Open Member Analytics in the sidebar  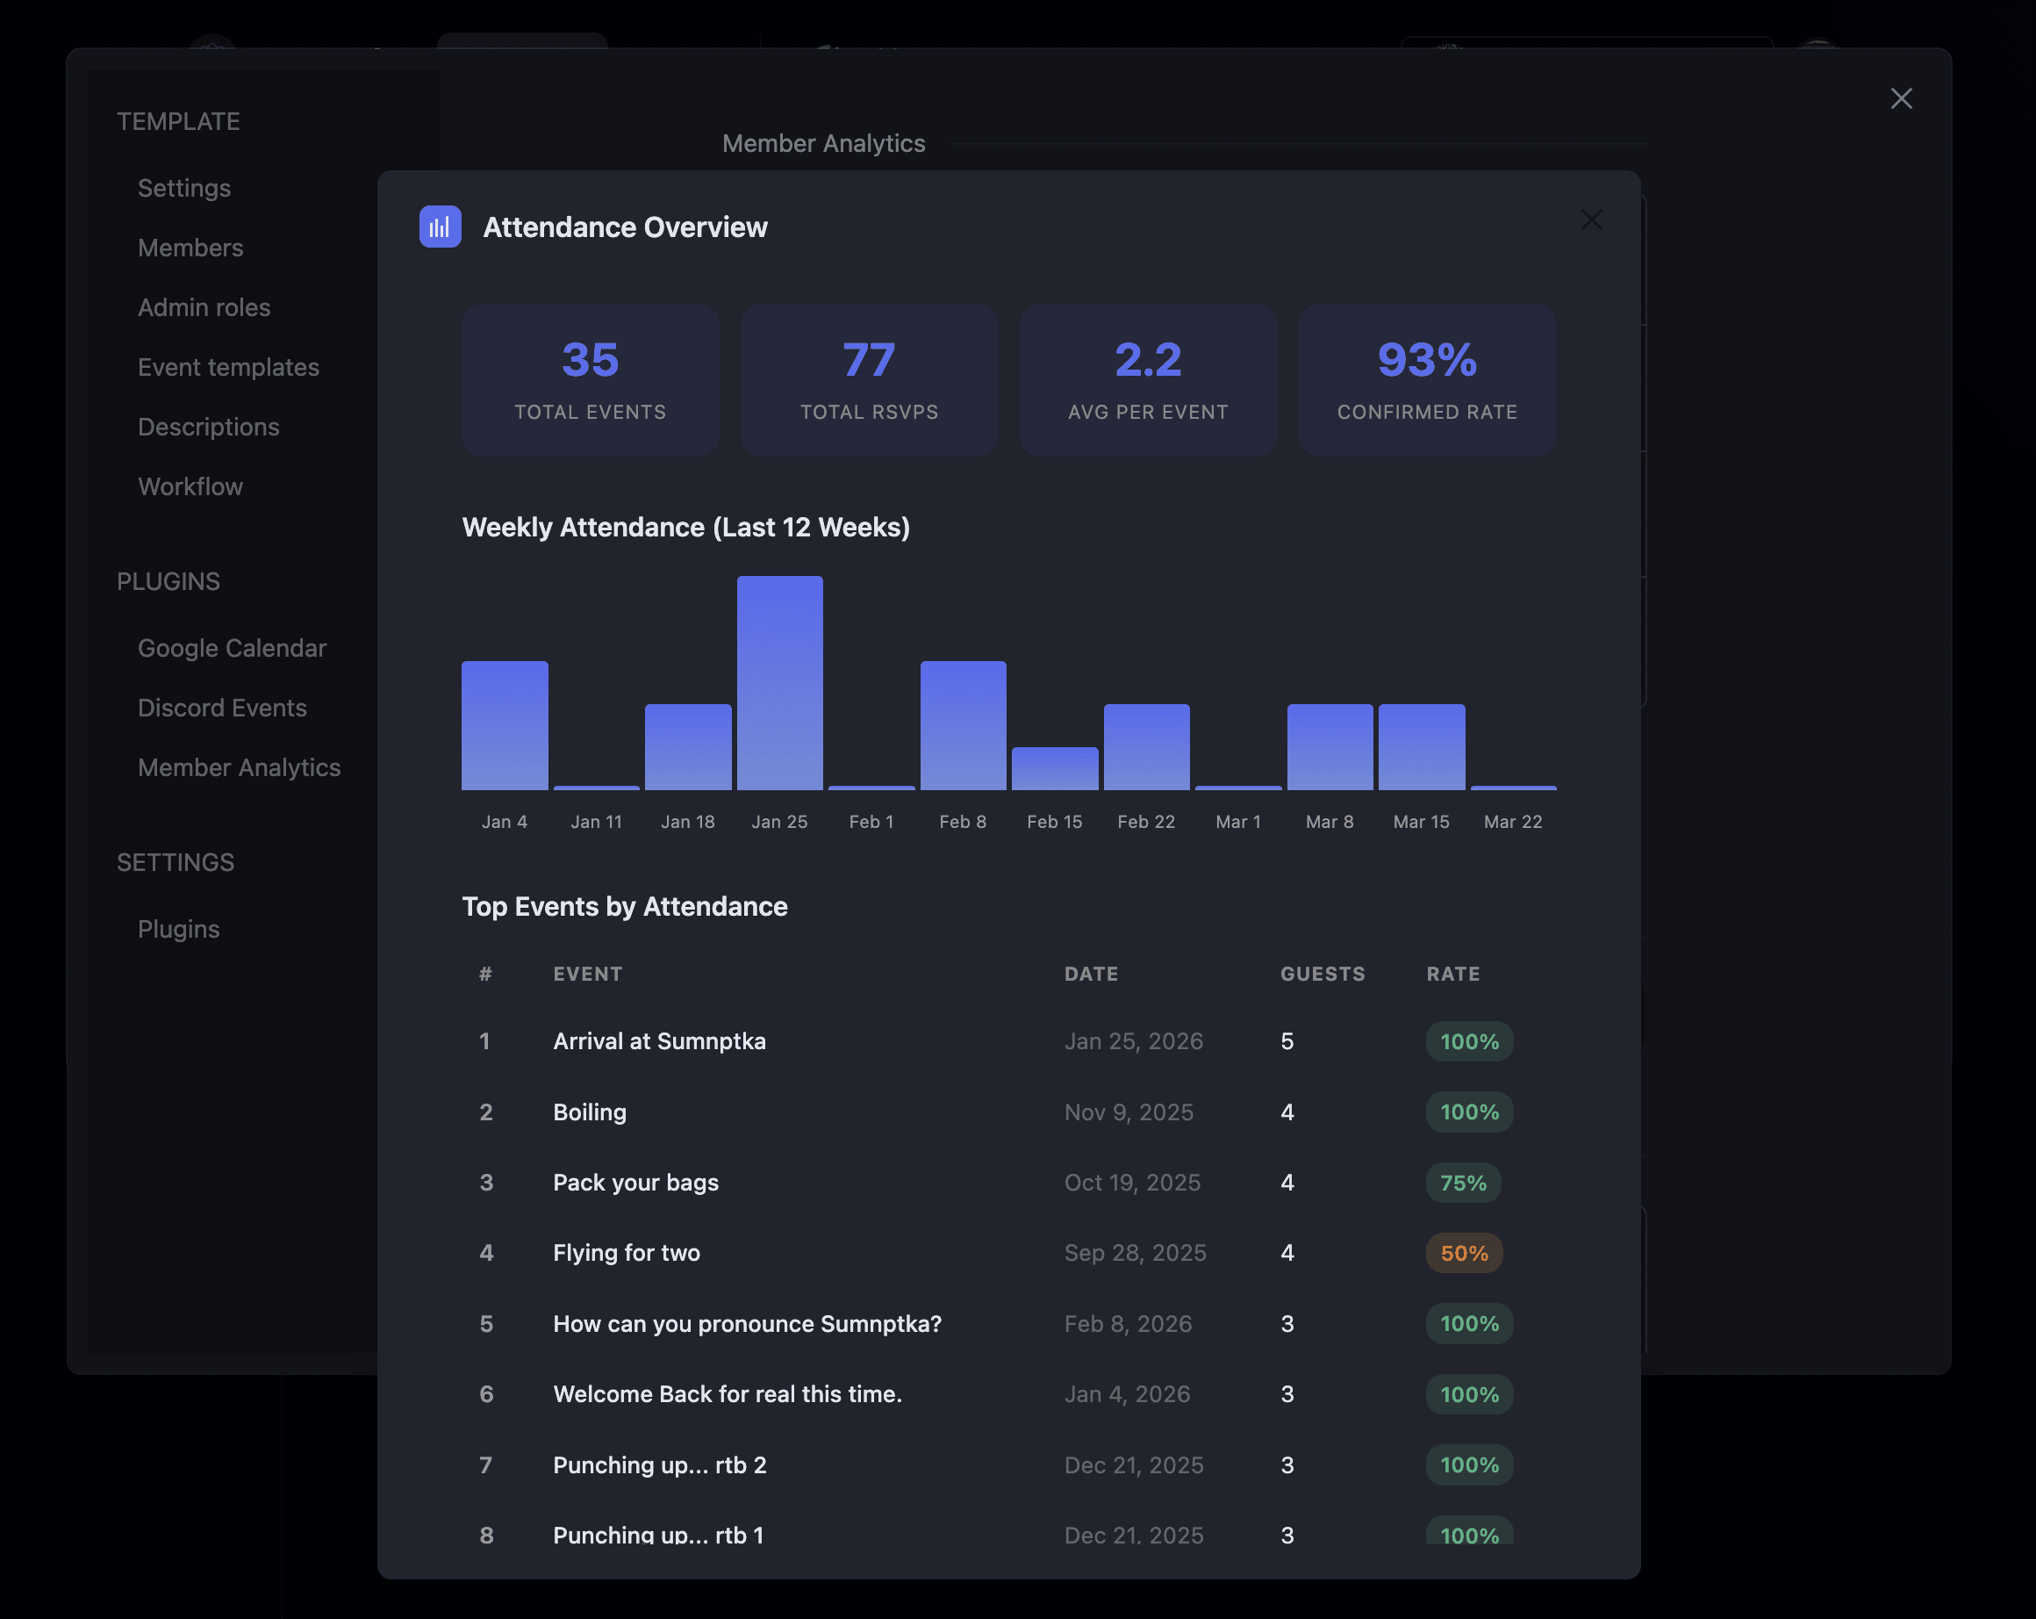pos(239,768)
